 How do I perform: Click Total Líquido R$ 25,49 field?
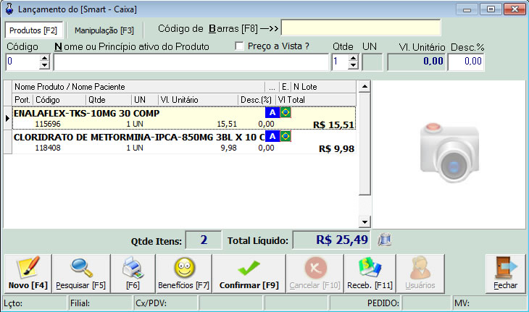331,240
